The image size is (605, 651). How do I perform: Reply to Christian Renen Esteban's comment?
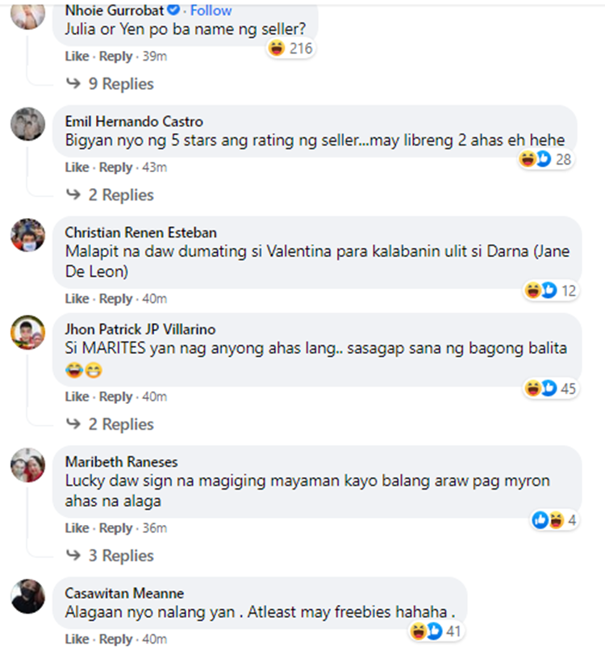tap(115, 299)
